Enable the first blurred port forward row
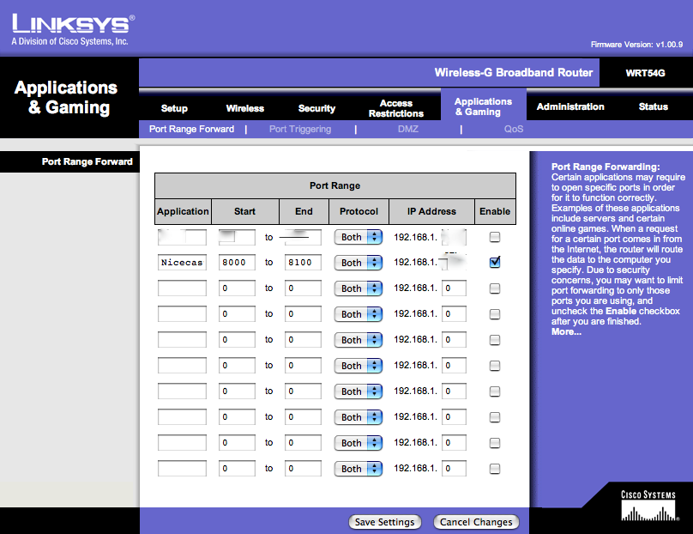This screenshot has height=534, width=693. coord(495,237)
